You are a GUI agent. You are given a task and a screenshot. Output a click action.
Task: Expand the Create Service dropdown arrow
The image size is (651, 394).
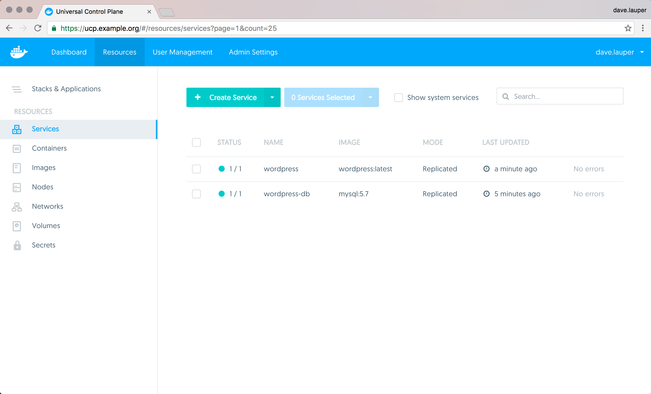[x=272, y=97]
